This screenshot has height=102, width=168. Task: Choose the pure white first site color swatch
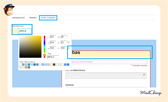[x=20, y=65]
